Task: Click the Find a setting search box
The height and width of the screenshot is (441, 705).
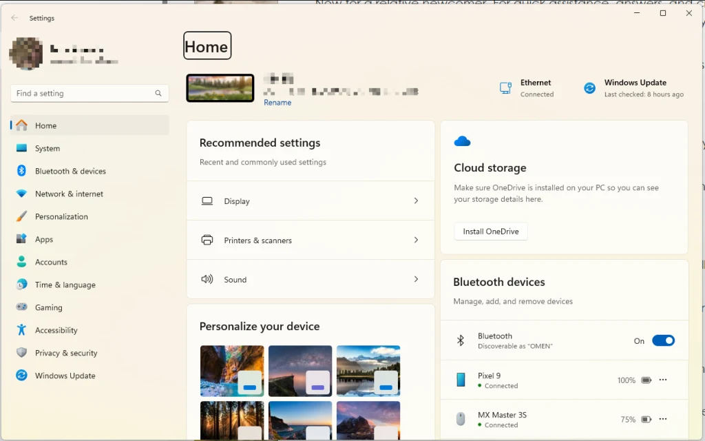Action: 83,94
